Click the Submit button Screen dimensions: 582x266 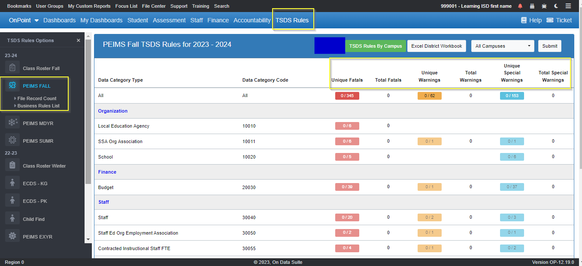[x=549, y=46]
